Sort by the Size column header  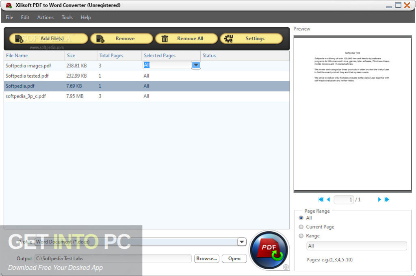[x=81, y=56]
